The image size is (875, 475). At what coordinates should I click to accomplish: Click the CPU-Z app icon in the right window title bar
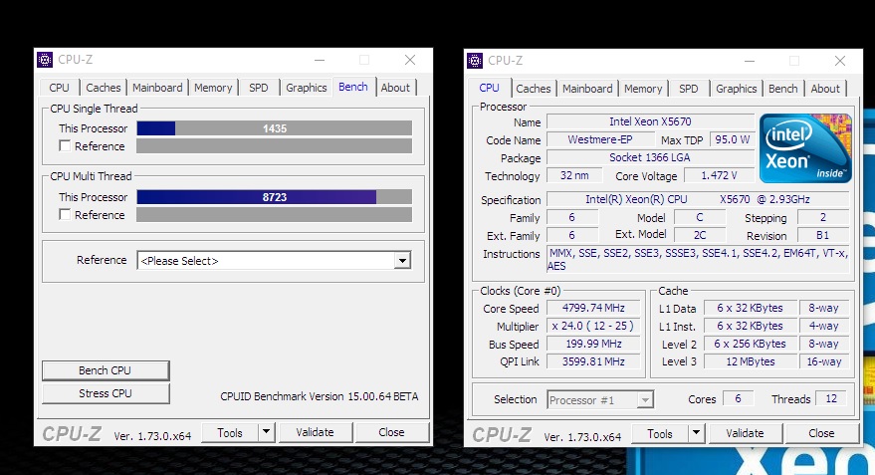click(x=475, y=61)
